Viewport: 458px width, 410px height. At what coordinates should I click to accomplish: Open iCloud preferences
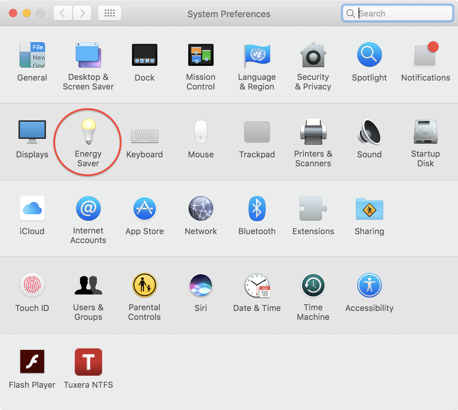click(x=32, y=208)
